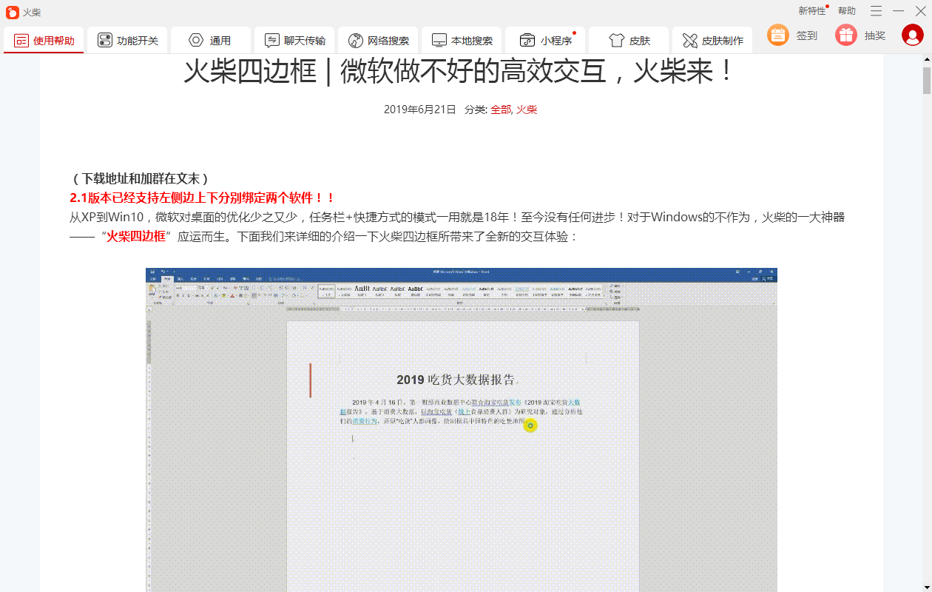Click the 签到 calendar icon
Viewport: 932px width, 592px height.
coord(778,35)
